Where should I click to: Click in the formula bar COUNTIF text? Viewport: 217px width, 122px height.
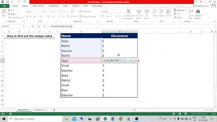coord(61,26)
